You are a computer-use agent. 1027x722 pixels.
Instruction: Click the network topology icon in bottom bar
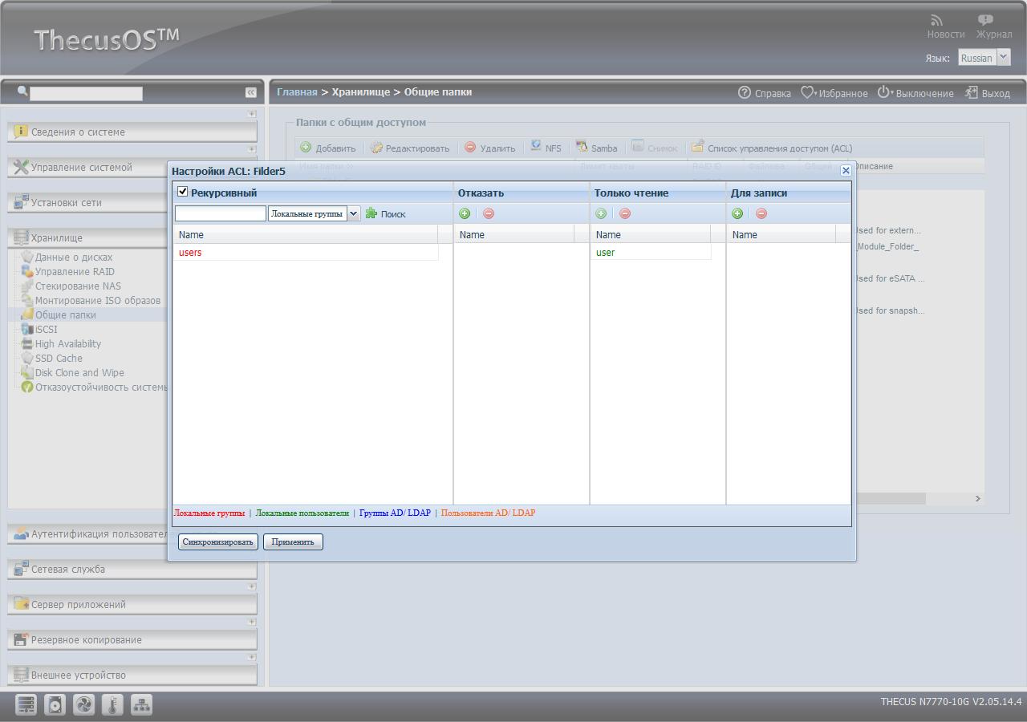pyautogui.click(x=142, y=705)
